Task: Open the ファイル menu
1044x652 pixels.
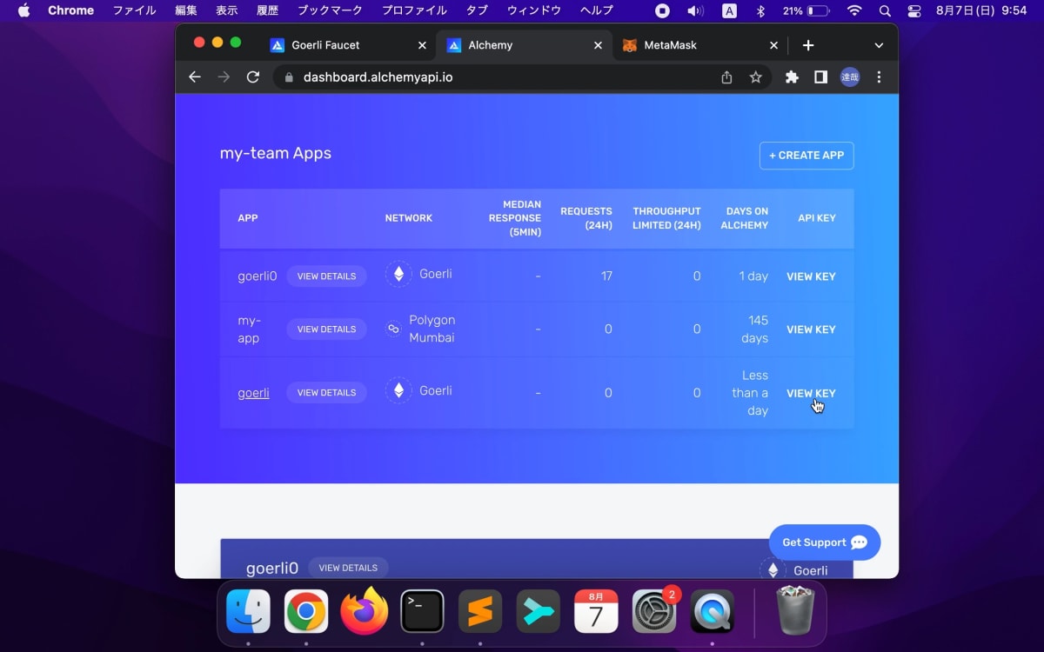Action: pos(134,10)
